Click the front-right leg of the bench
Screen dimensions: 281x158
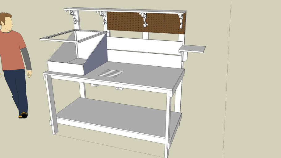[168, 123]
